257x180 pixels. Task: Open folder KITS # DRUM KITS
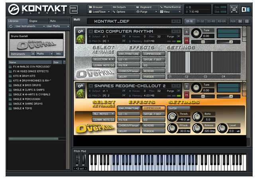pos(22,76)
